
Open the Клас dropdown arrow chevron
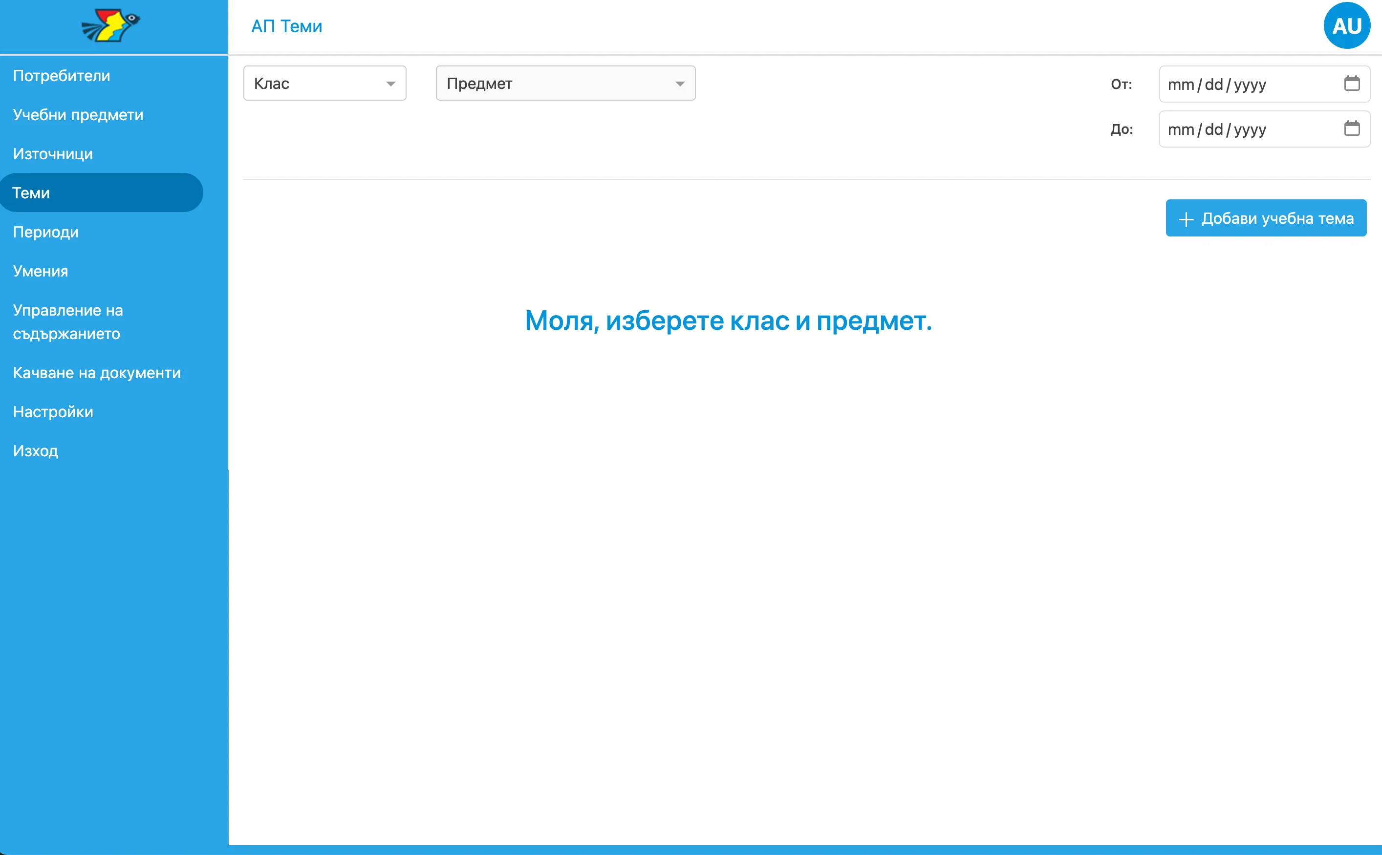click(391, 83)
